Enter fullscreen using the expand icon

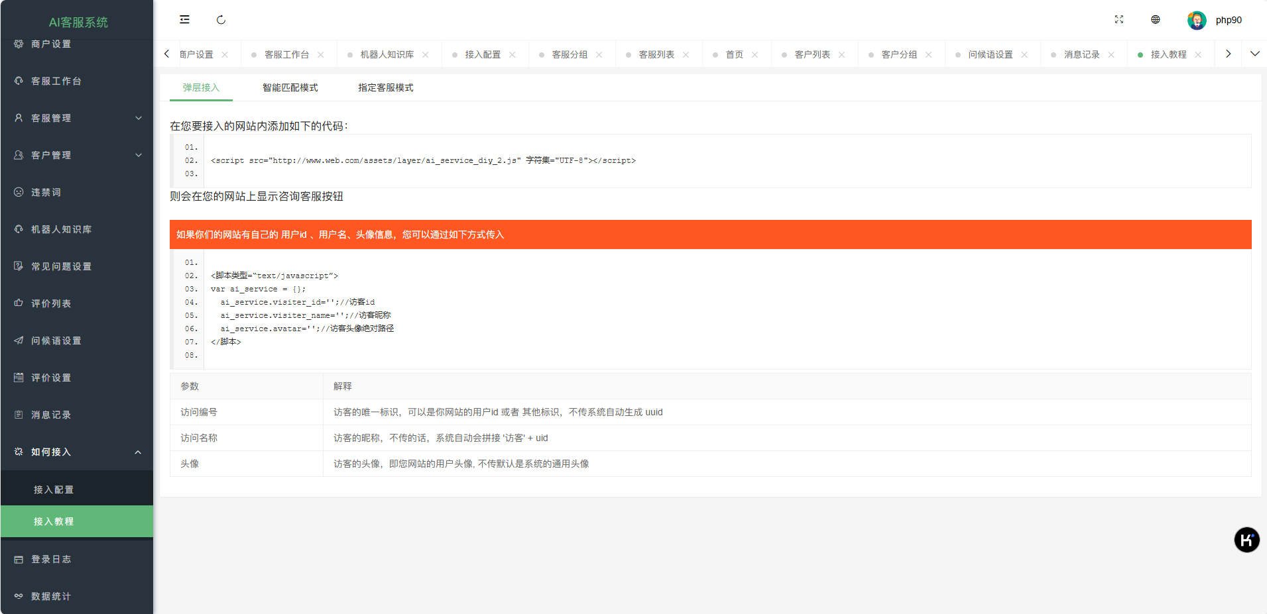tap(1119, 20)
